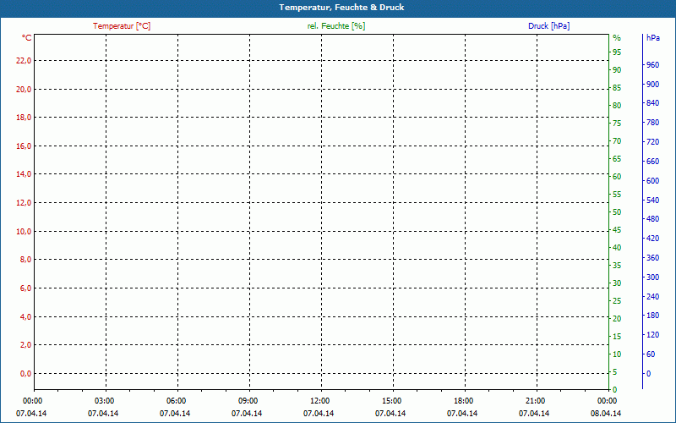Image resolution: width=676 pixels, height=423 pixels.
Task: Click the blue 'hPa' axis unit label
Action: point(652,38)
